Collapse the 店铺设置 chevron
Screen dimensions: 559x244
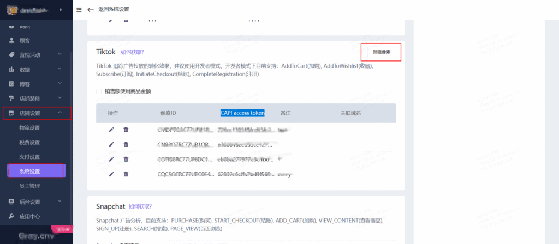tap(60, 113)
